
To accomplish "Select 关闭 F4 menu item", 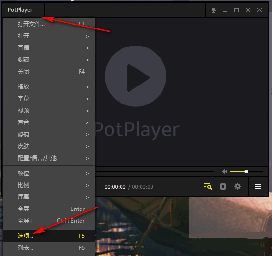I will [49, 71].
